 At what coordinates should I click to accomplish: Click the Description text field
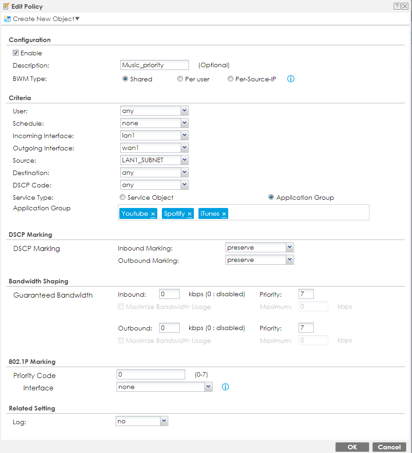click(x=154, y=65)
